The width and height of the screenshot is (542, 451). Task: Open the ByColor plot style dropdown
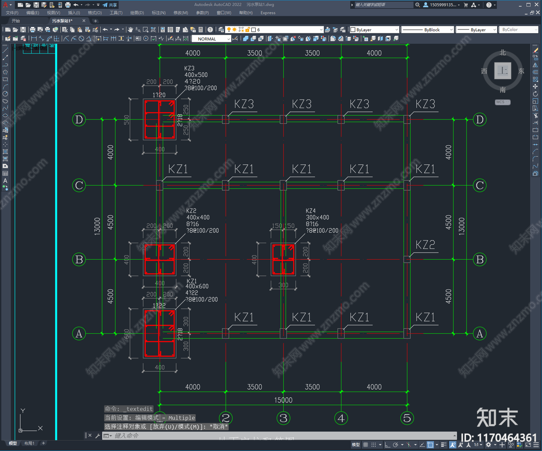(x=519, y=30)
